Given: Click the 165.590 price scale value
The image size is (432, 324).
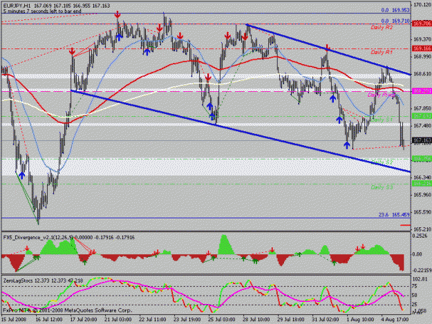Looking at the screenshot, I should 422,212.
